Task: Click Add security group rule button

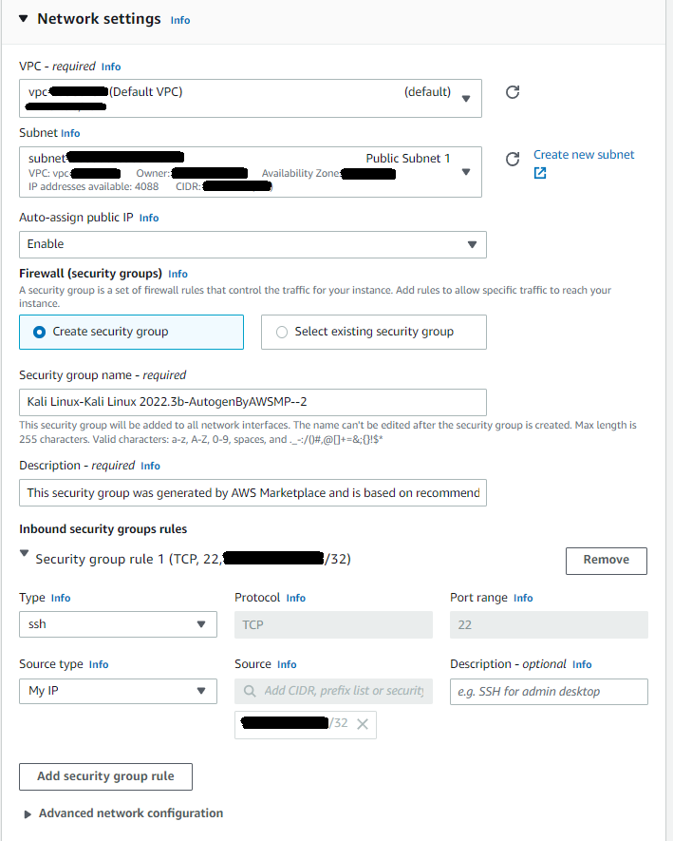Action: (x=105, y=775)
